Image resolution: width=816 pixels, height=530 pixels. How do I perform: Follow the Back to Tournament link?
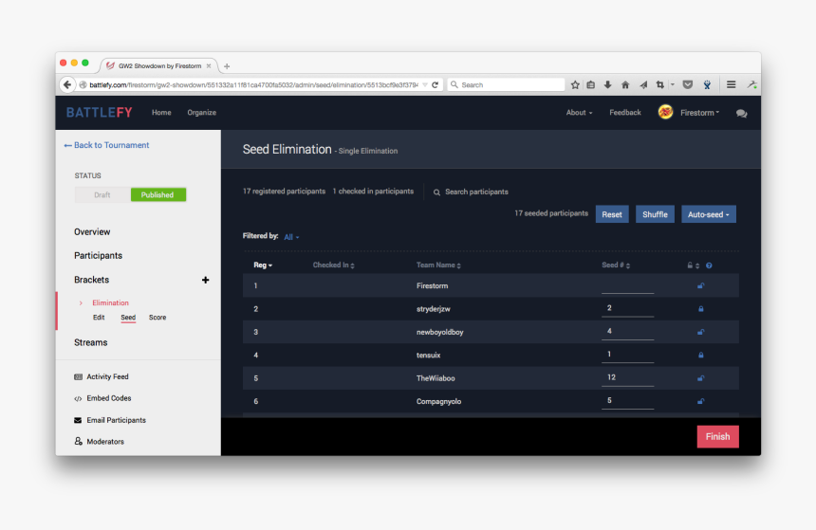pos(106,145)
